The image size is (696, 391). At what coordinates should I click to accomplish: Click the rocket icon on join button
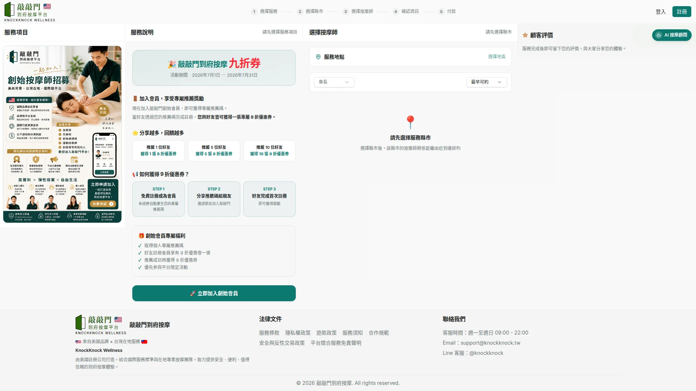193,293
